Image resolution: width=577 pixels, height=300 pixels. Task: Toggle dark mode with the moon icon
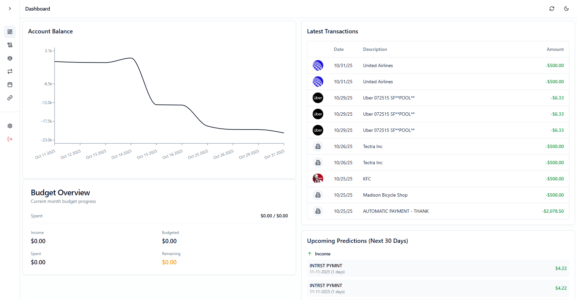point(567,9)
